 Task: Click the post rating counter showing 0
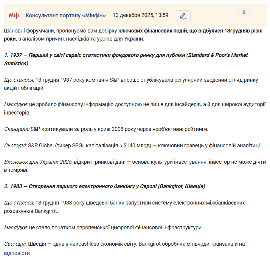click(x=244, y=13)
